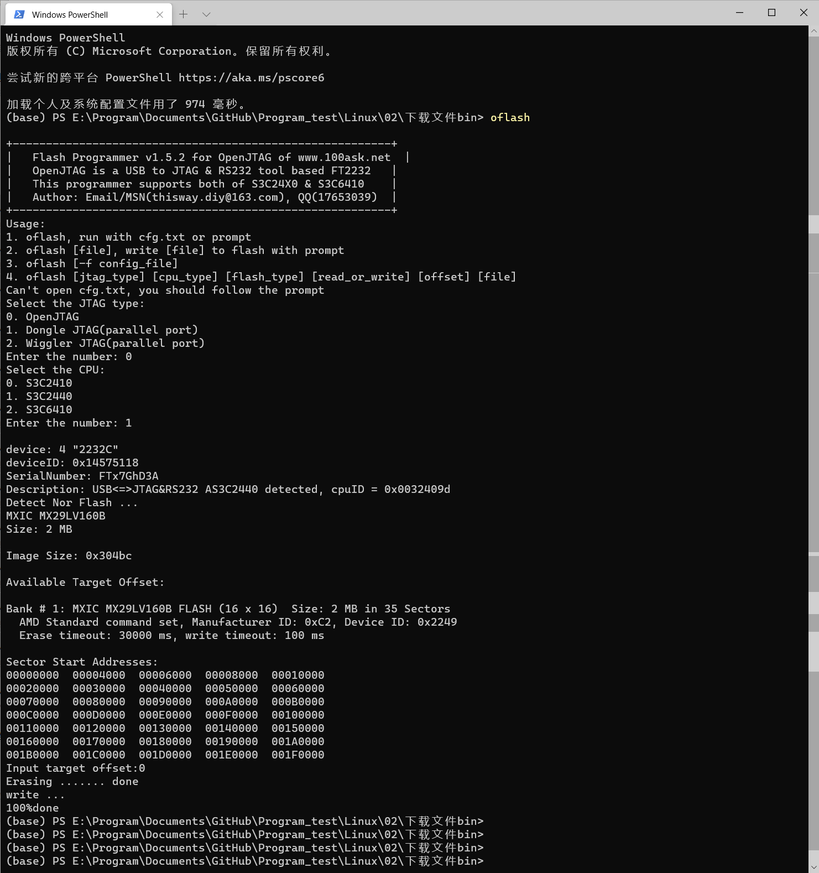This screenshot has width=819, height=873.
Task: Click the 'Erasing ....... done' line
Action: 72,782
